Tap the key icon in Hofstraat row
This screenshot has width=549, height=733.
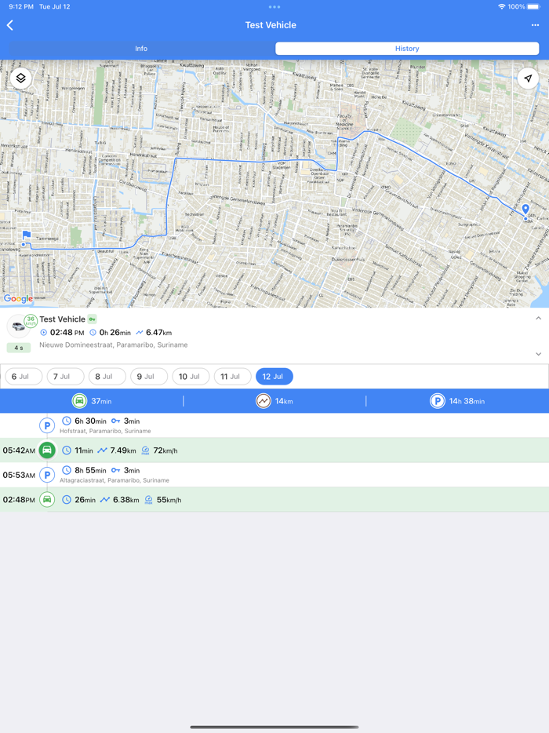pyautogui.click(x=116, y=421)
